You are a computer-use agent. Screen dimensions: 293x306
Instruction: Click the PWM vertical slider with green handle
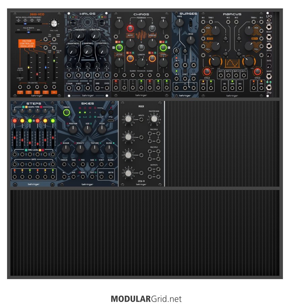[x=54, y=67]
